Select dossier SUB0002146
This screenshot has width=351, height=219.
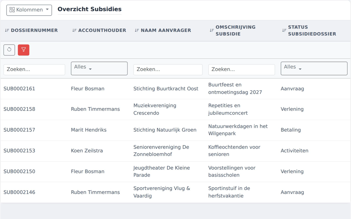[19, 192]
